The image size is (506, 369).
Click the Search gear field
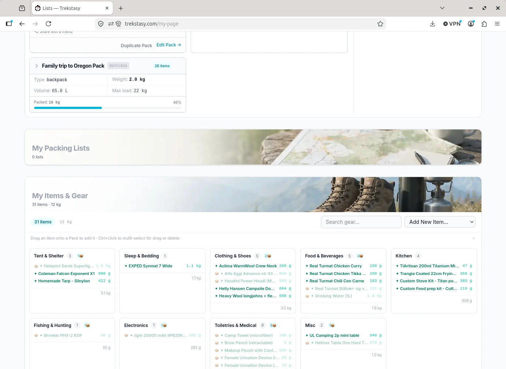(361, 222)
